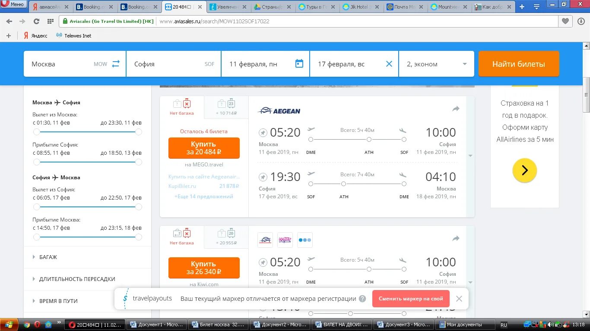Open Windows Start button
Viewport: 590px width, 331px height.
point(9,325)
